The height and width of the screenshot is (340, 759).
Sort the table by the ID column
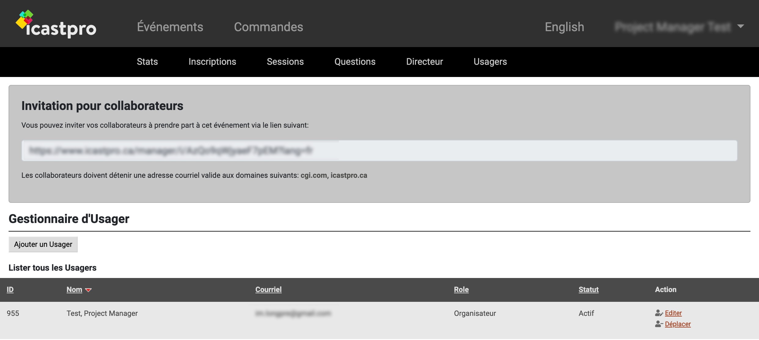pyautogui.click(x=9, y=290)
